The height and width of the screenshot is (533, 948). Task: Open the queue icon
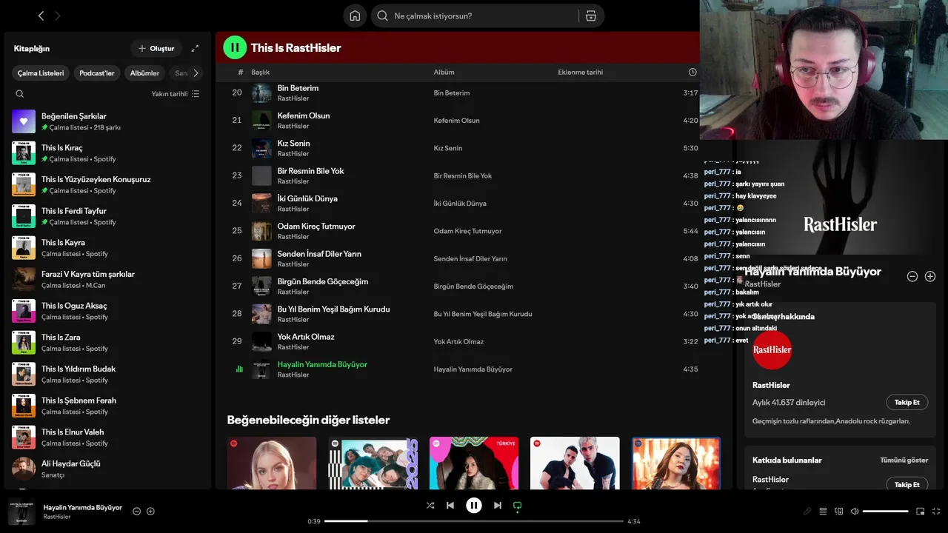point(823,512)
